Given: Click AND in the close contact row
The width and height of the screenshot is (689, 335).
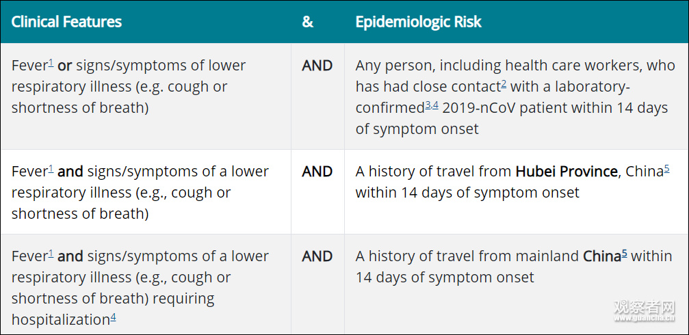Looking at the screenshot, I should pyautogui.click(x=317, y=66).
